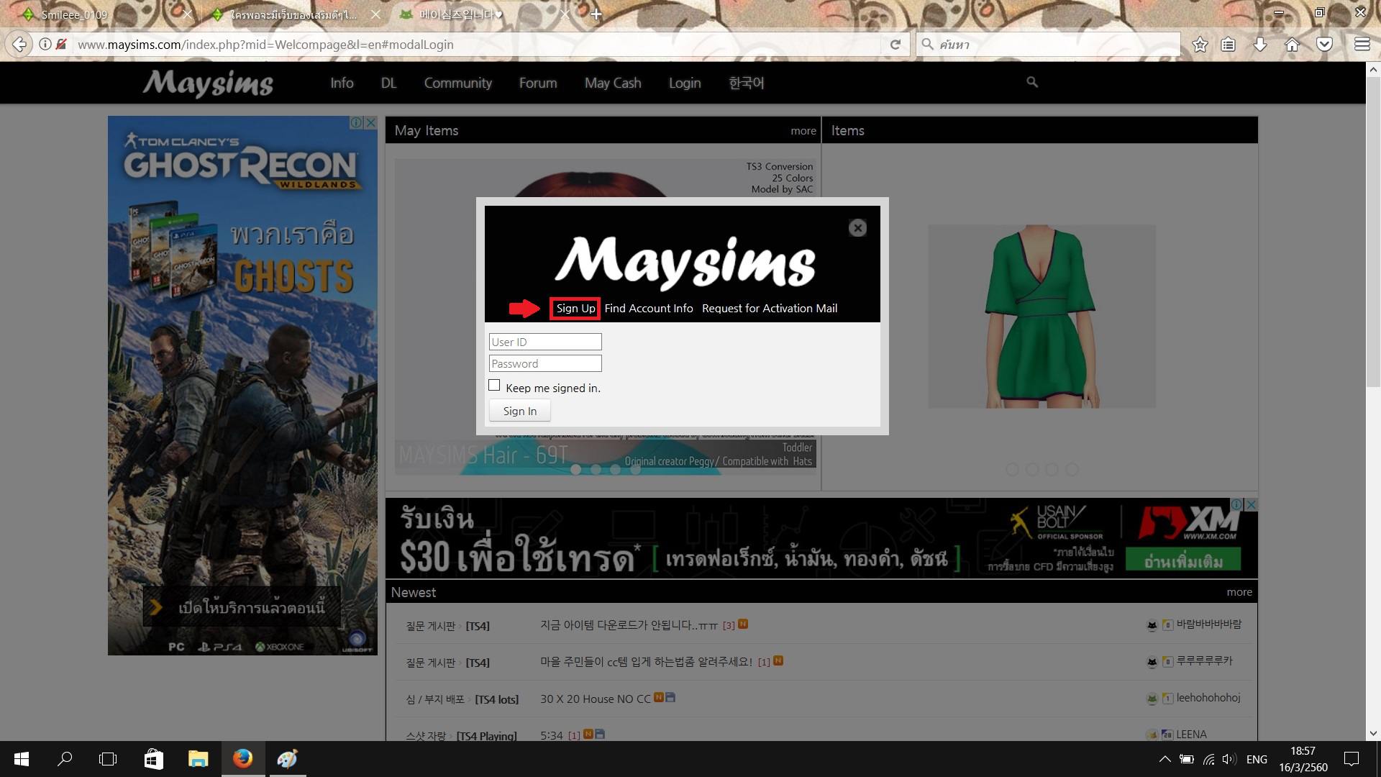The width and height of the screenshot is (1381, 777).
Task: Select first Items carousel dot
Action: point(1012,469)
